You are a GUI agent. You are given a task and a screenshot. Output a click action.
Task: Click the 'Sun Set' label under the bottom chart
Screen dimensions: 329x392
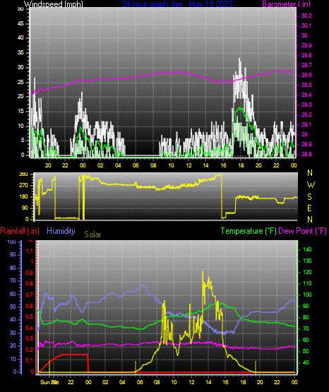coord(49,382)
